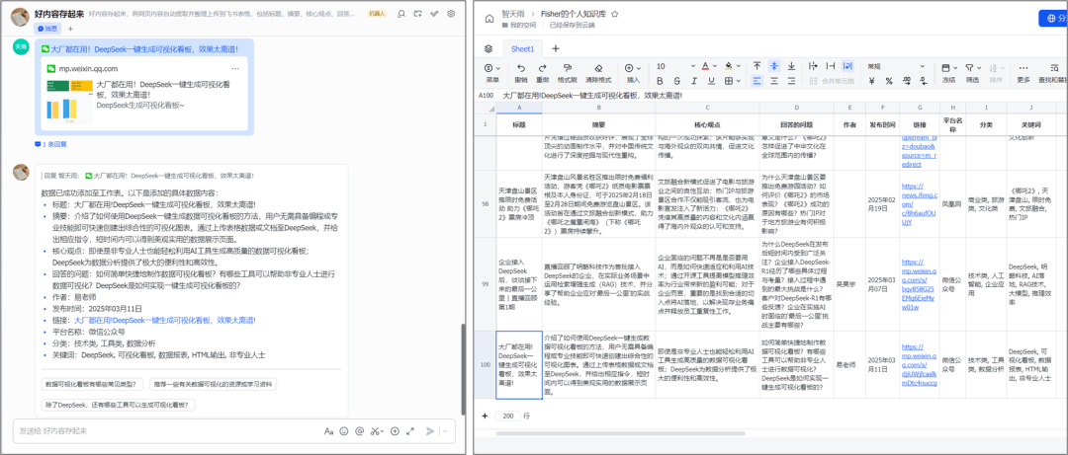The width and height of the screenshot is (1068, 455).
Task: Toggle bold formatting in the spreadsheet toolbar
Action: pyautogui.click(x=662, y=81)
